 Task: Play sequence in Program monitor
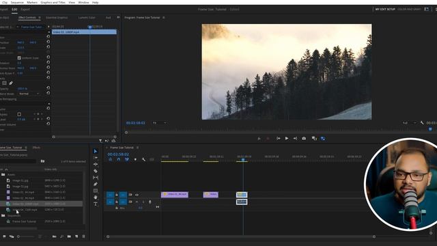tap(287, 138)
